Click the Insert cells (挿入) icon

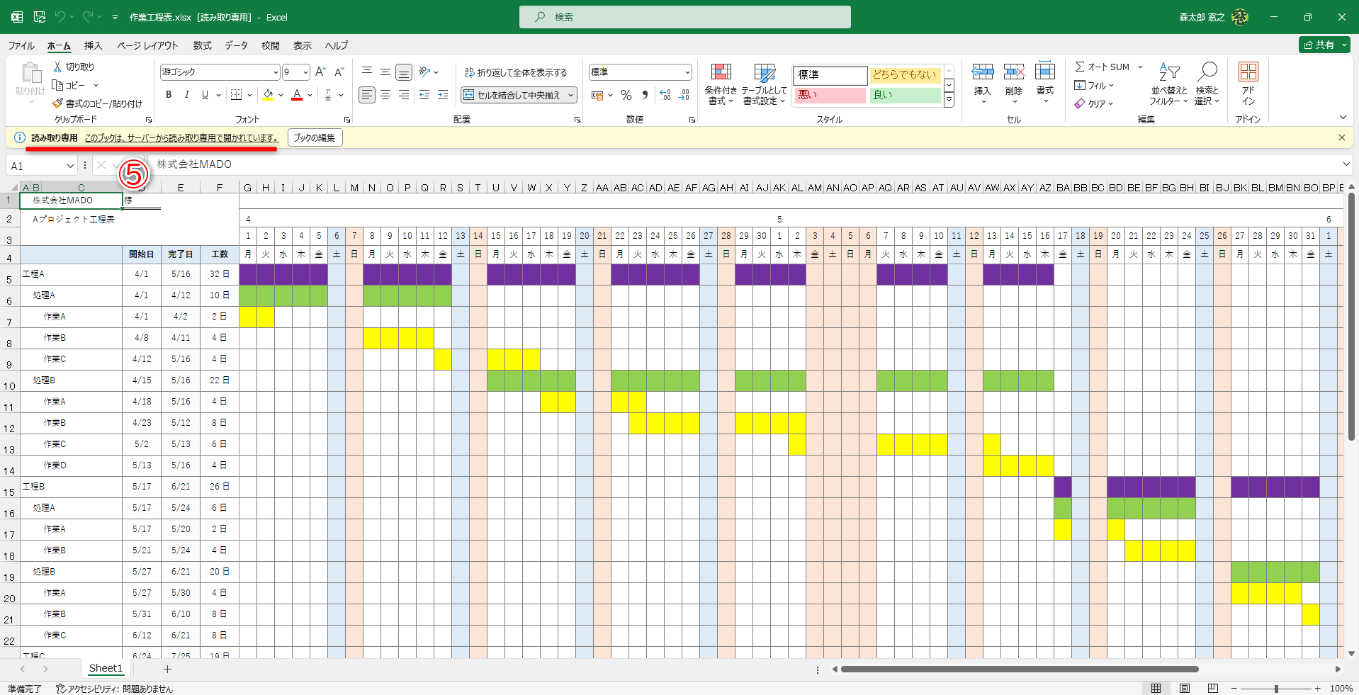(982, 72)
